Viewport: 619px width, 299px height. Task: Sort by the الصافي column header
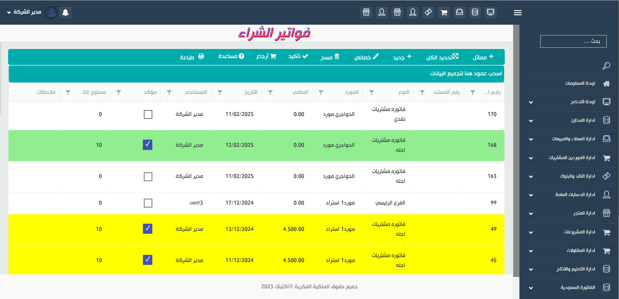coord(300,92)
